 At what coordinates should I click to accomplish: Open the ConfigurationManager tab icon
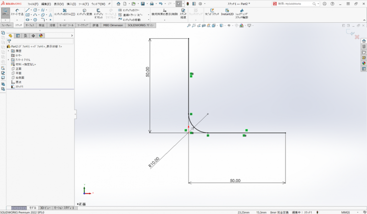[26, 36]
